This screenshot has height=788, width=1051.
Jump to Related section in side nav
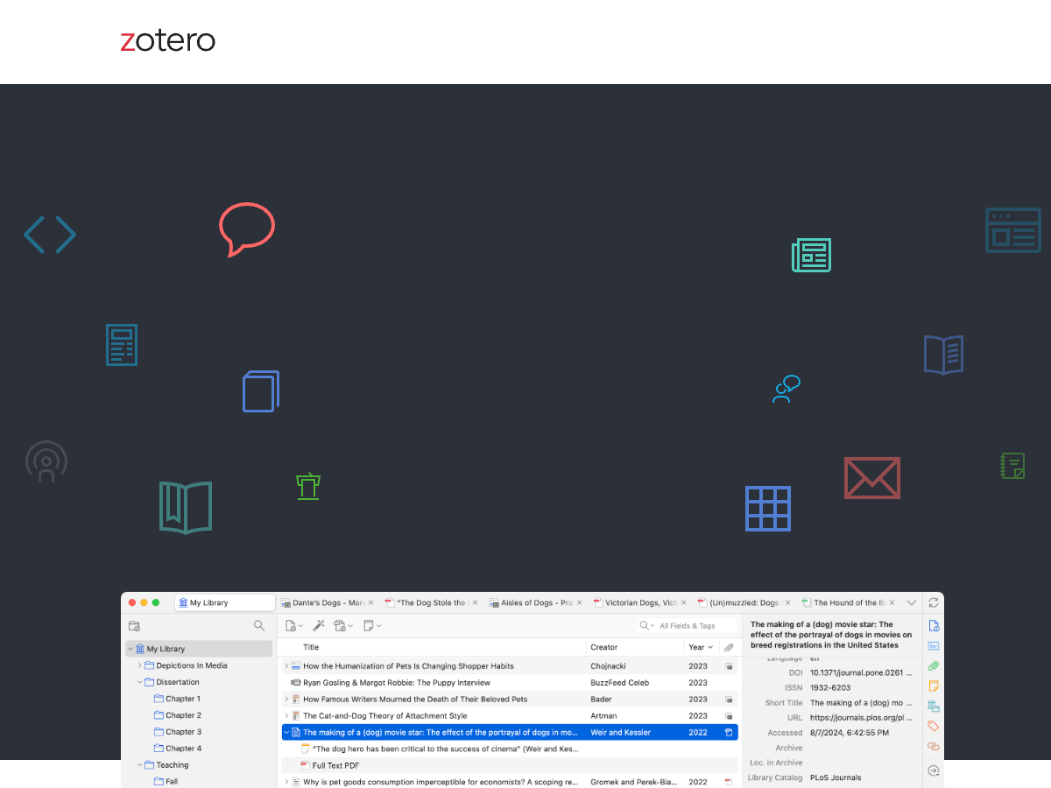(x=934, y=747)
